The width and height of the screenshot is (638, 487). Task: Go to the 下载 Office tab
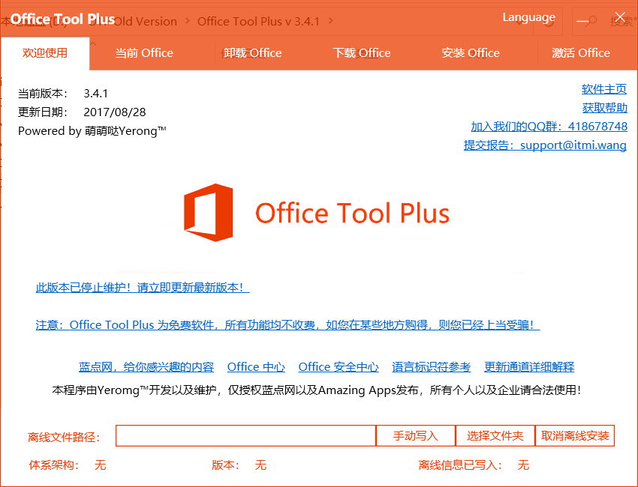tap(362, 53)
